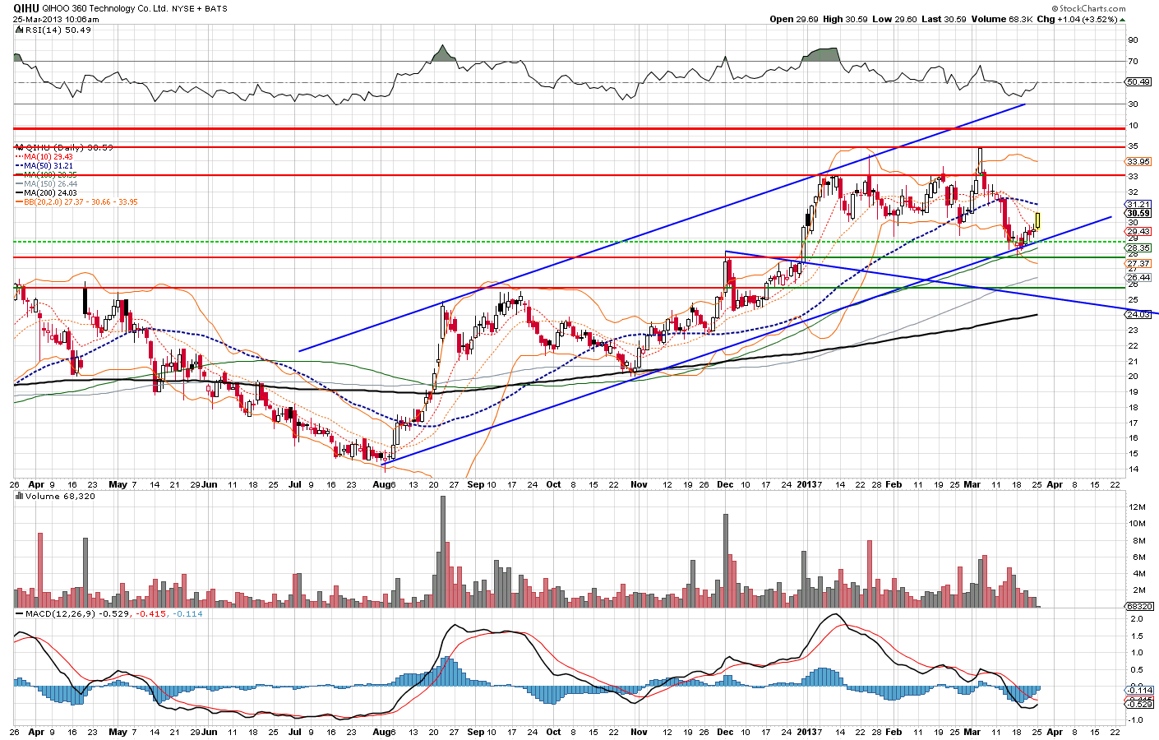Image resolution: width=1159 pixels, height=740 pixels.
Task: Click the date stamp 25-Mar-2013 10:06am
Action: tap(56, 19)
